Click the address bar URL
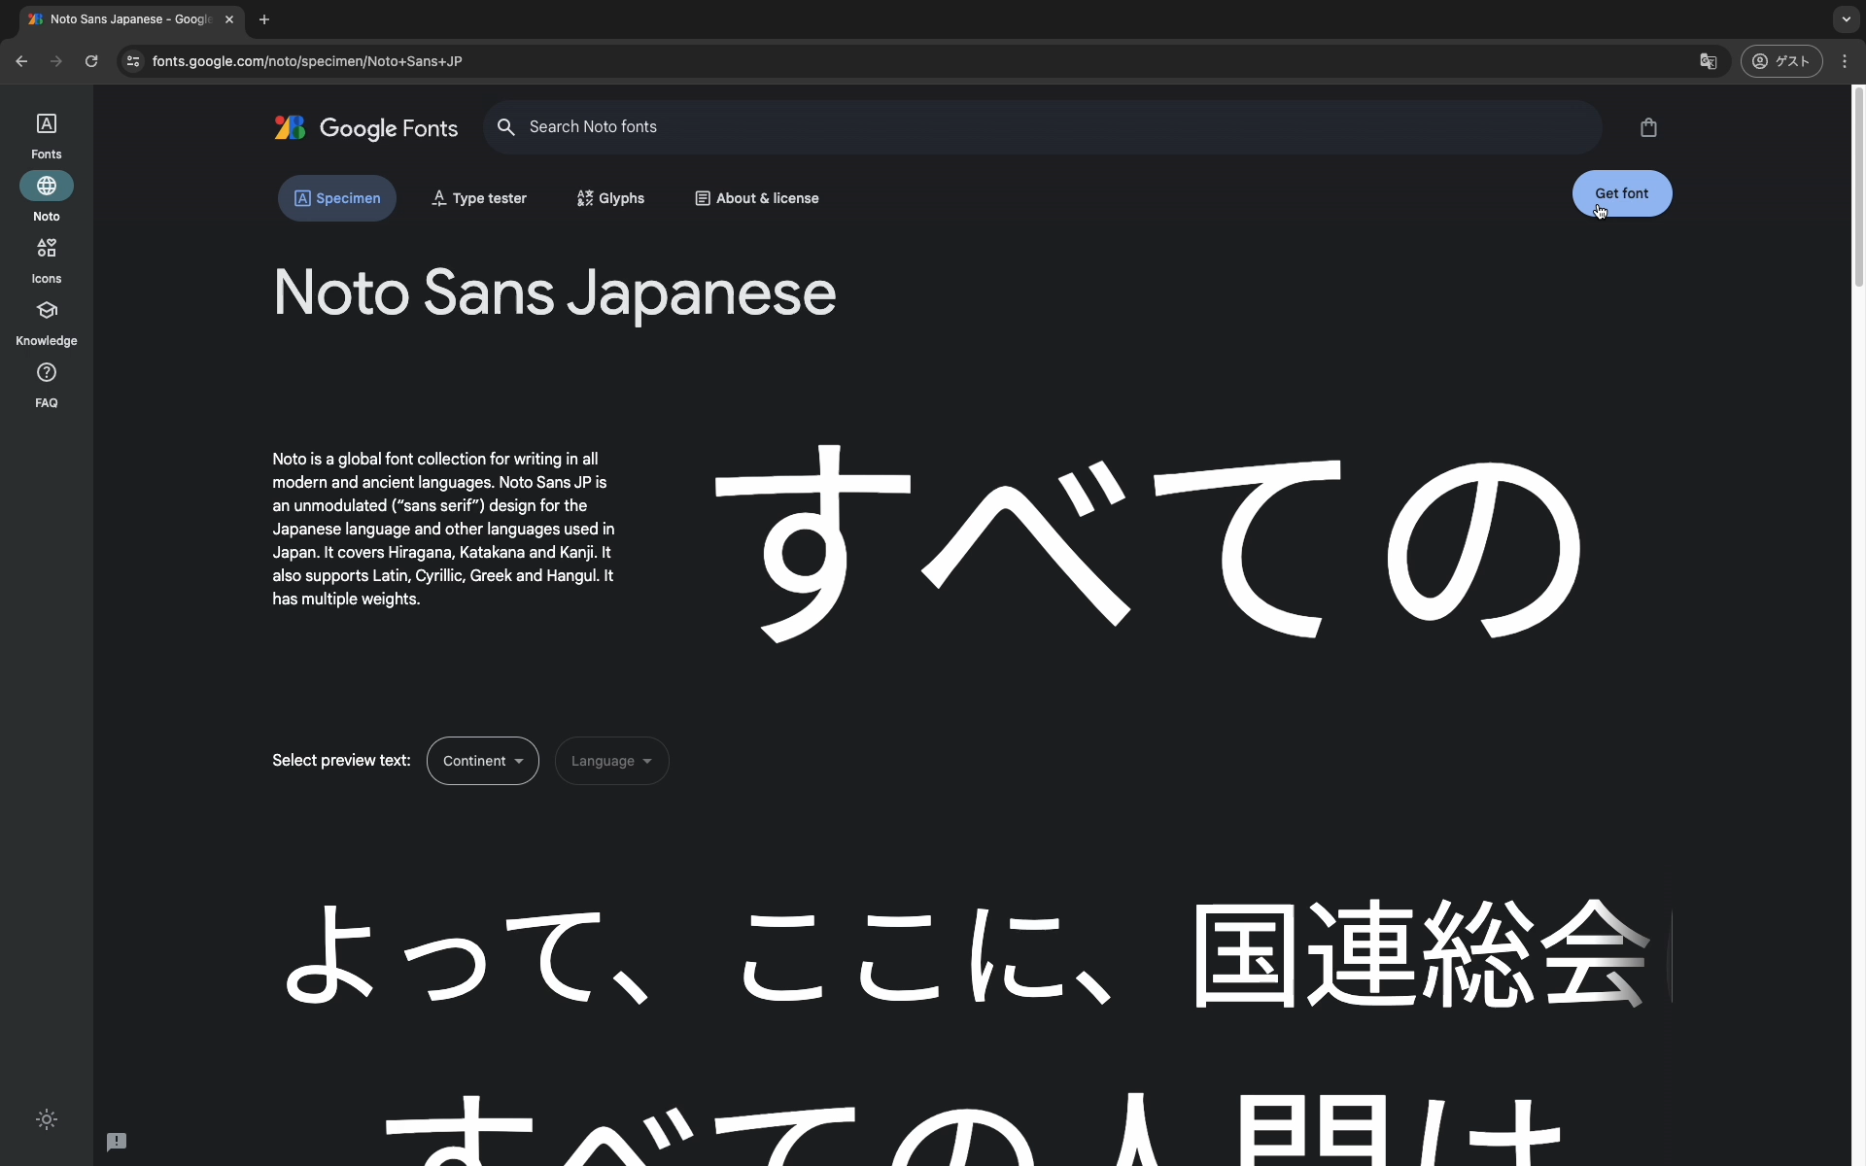 click(307, 61)
